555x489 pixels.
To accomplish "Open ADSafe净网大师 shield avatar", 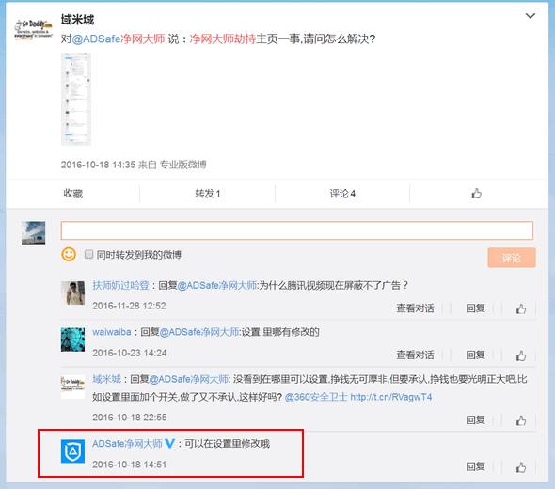I will (x=73, y=451).
